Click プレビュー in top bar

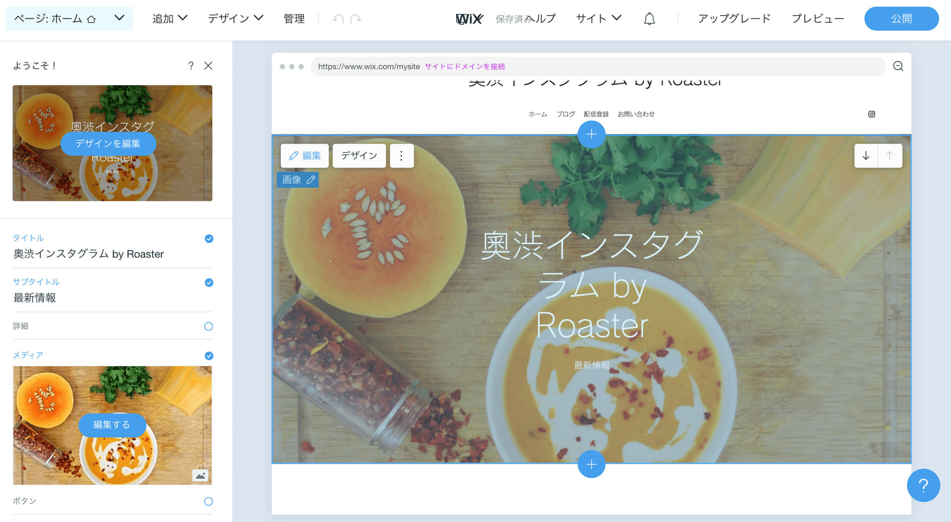817,19
